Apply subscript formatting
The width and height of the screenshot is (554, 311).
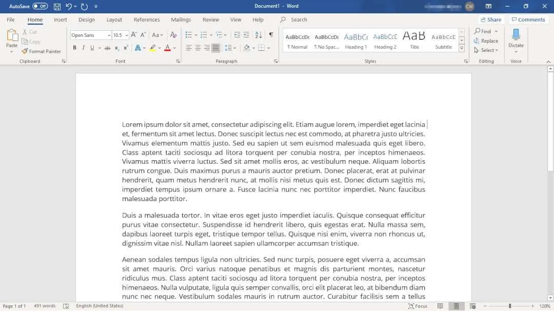pyautogui.click(x=116, y=48)
